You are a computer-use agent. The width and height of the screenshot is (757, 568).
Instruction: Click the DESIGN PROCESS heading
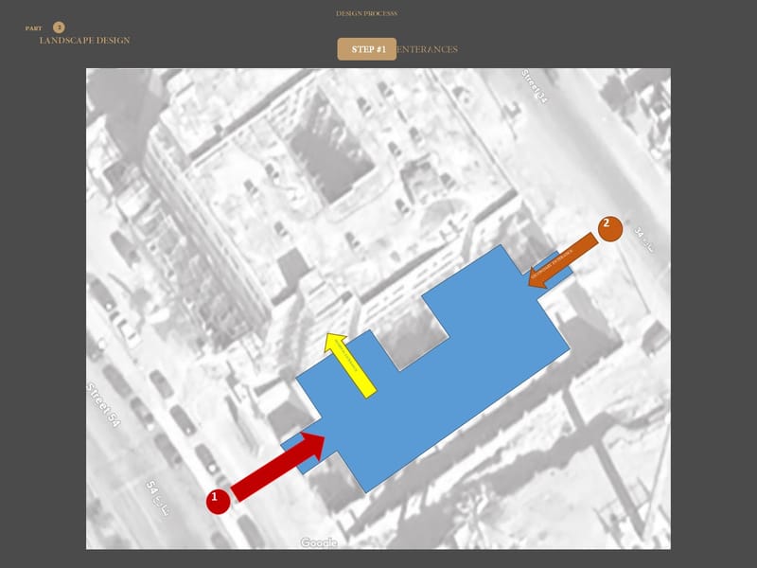[366, 13]
